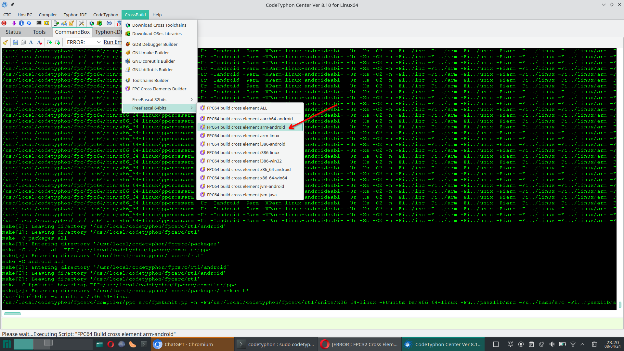This screenshot has height=351, width=624.
Task: Click the purple down-arrow download icon
Action: coord(14,23)
